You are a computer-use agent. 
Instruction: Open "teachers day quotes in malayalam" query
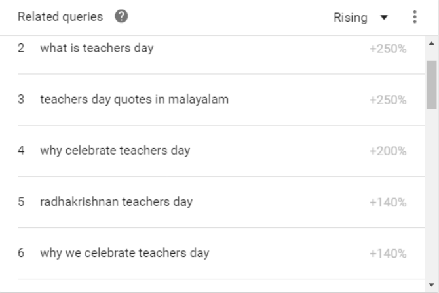(x=134, y=100)
